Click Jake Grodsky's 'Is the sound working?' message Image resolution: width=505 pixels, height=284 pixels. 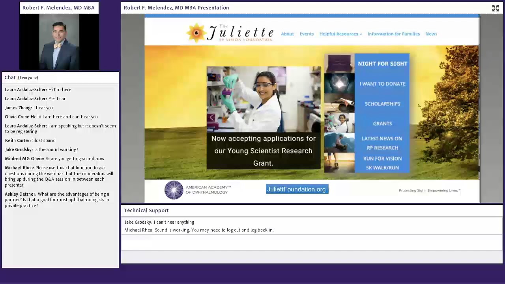point(41,149)
